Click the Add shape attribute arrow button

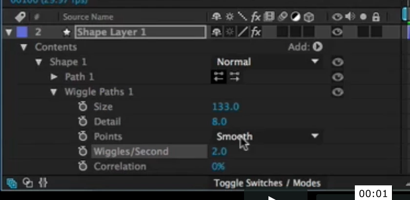[x=318, y=47]
